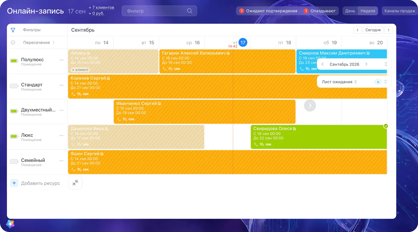Viewport: 418px width, 232px height.
Task: Click blue plus icon next to Добавить ресурс
Action: click(14, 183)
